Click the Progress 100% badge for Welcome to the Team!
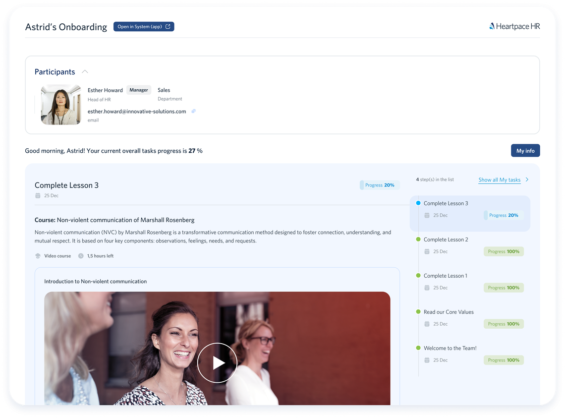565x418 pixels. 504,360
